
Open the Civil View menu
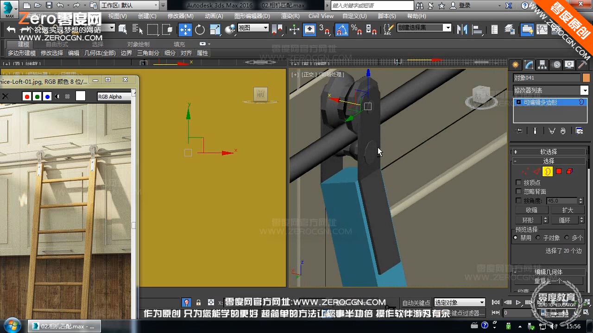coord(321,16)
